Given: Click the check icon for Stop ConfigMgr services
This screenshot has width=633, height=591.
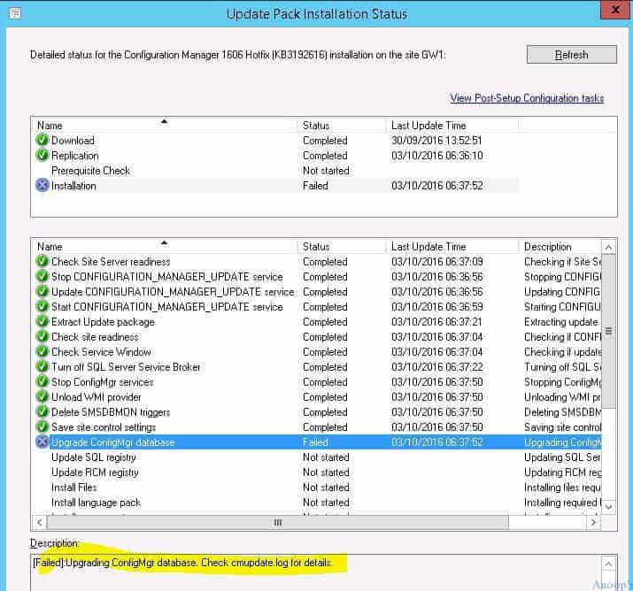Looking at the screenshot, I should coord(42,381).
